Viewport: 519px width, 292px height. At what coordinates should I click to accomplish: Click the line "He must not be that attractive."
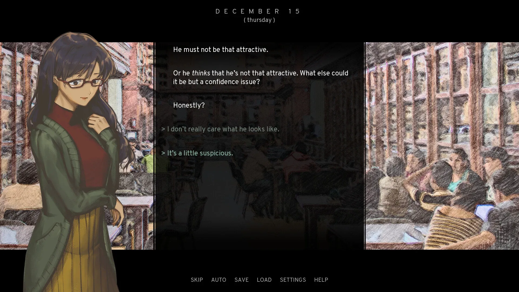tap(221, 50)
